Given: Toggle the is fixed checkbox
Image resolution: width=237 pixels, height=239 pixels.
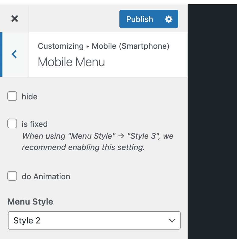Looking at the screenshot, I should tap(12, 124).
